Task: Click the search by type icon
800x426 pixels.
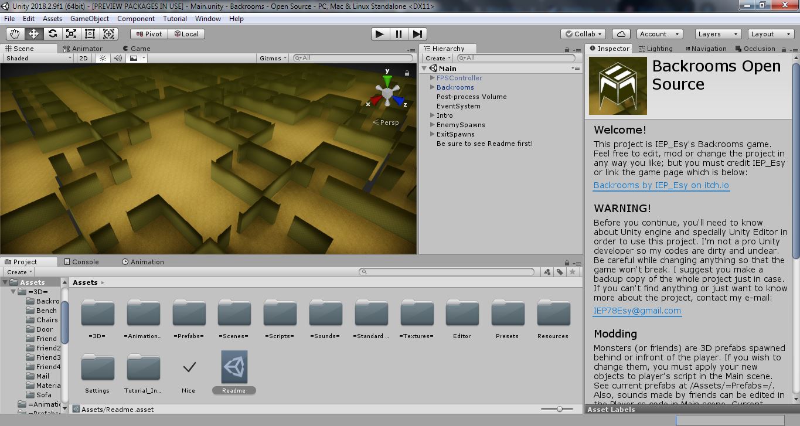Action: (547, 272)
